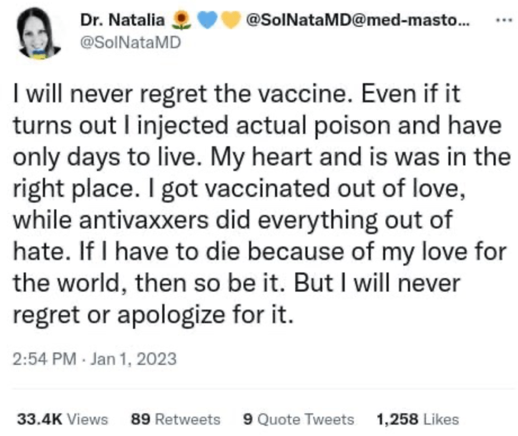The height and width of the screenshot is (436, 518).
Task: Click the @SolNataMD@med-masto... Mastodon handle text
Action: [358, 21]
